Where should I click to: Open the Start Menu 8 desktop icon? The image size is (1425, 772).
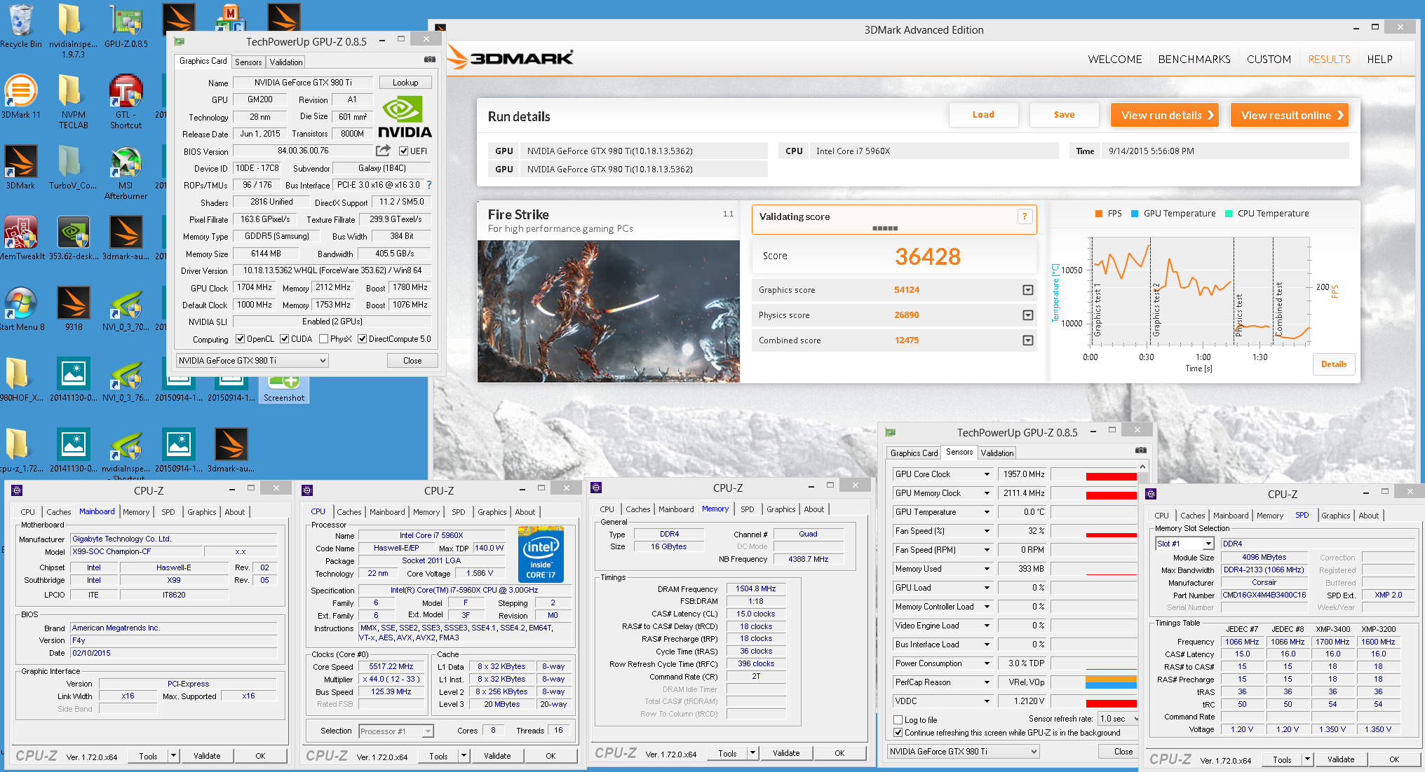[x=20, y=309]
